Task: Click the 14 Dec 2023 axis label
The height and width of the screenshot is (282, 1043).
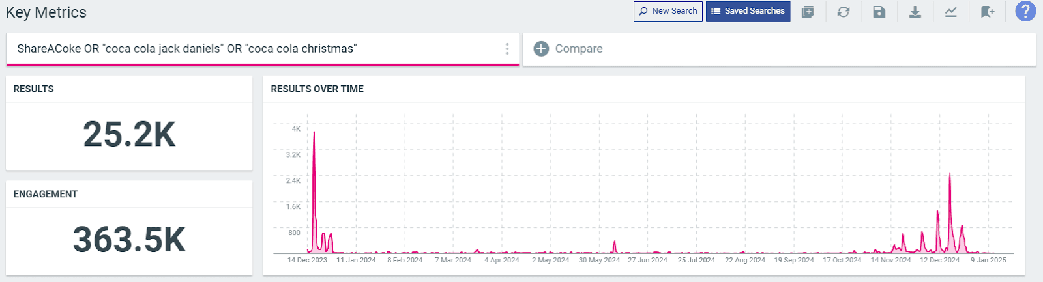Action: click(x=307, y=261)
